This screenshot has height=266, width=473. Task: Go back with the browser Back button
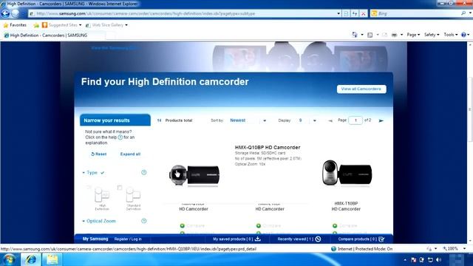click(x=5, y=13)
